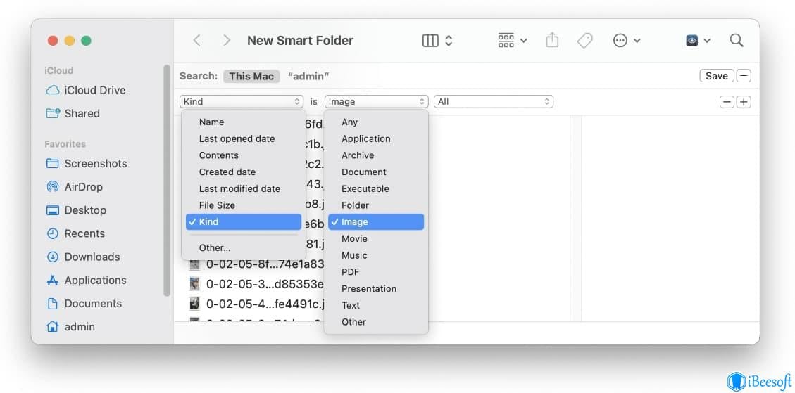Open Desktop in sidebar
Viewport: 795px width, 393px height.
(76, 210)
